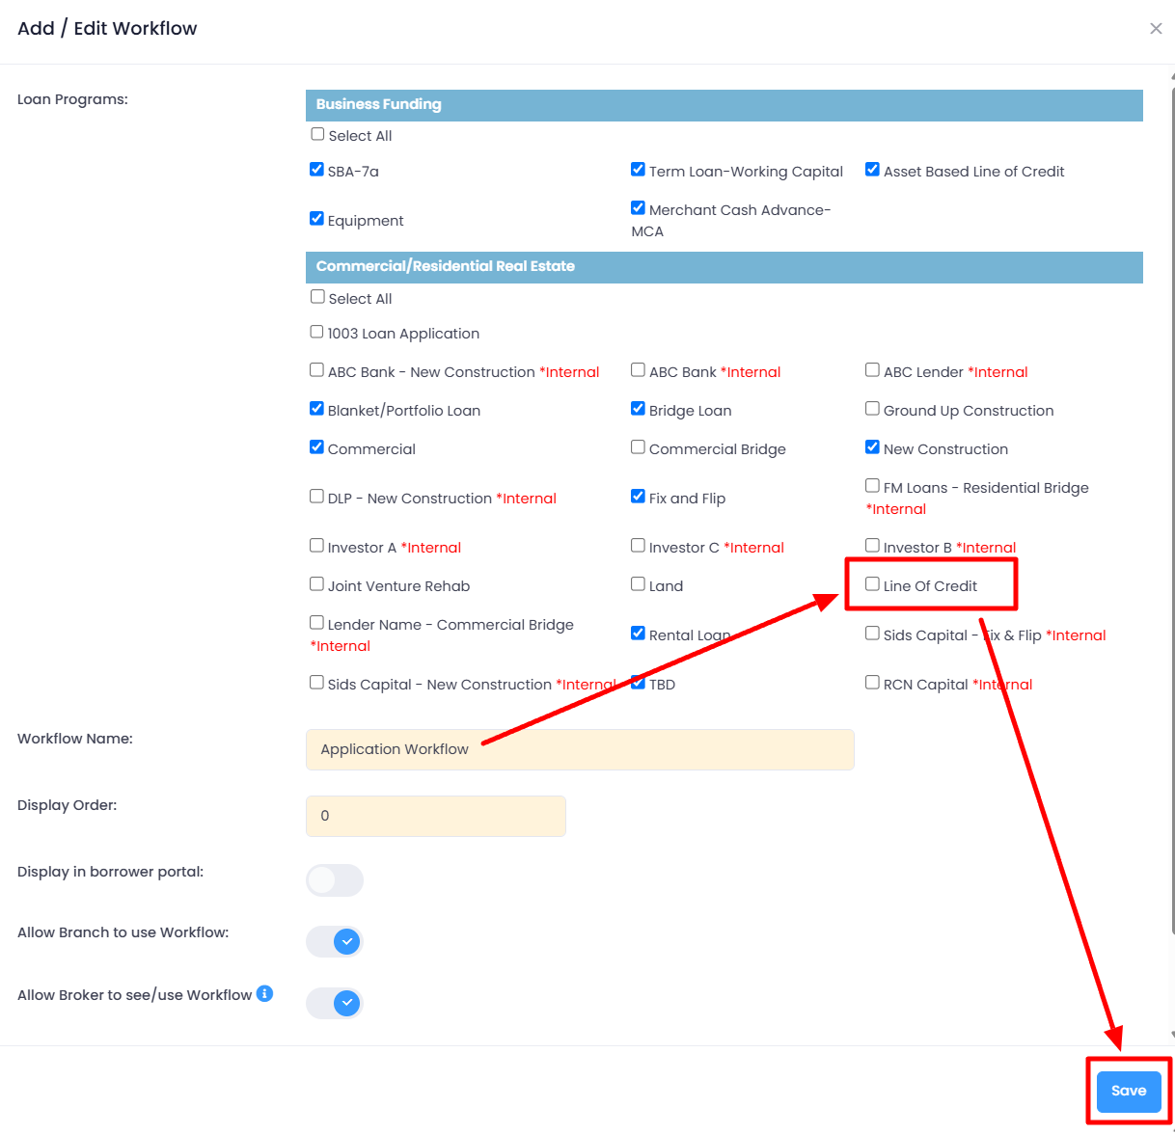Click the Workflow Name input field
1175x1134 pixels.
tap(580, 749)
